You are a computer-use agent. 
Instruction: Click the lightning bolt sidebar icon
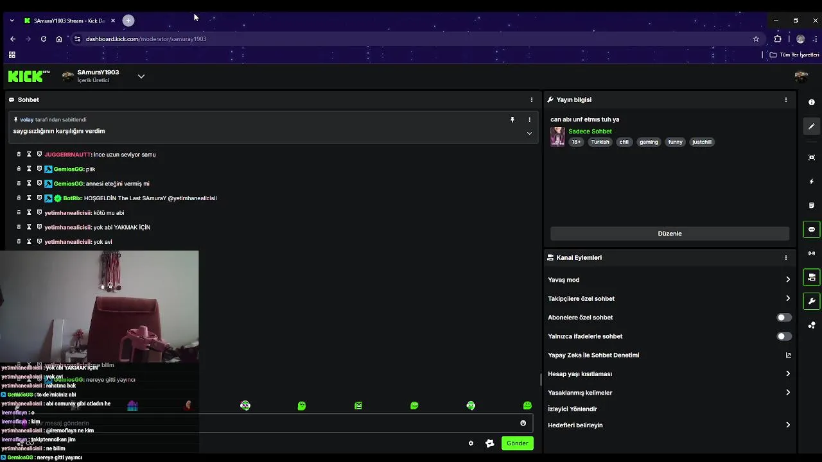tap(812, 182)
